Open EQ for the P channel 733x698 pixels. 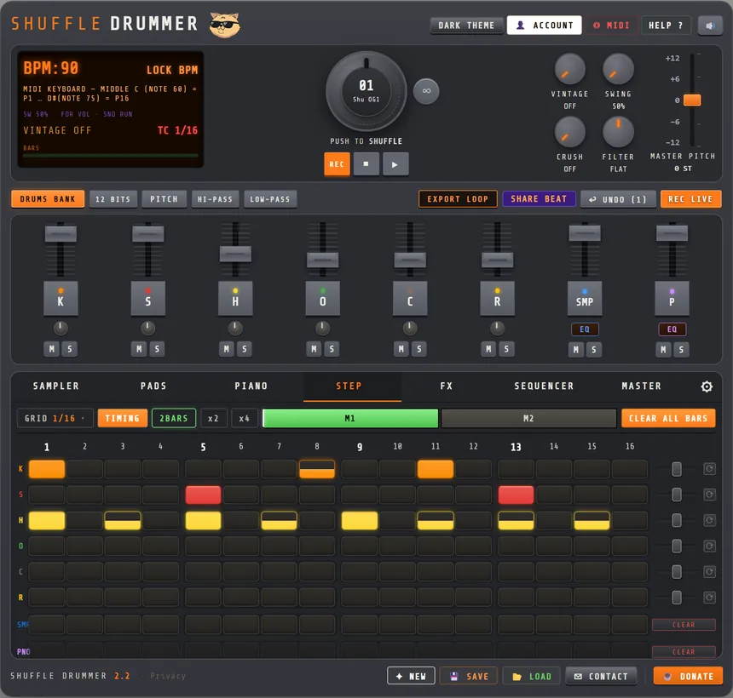[x=672, y=329]
